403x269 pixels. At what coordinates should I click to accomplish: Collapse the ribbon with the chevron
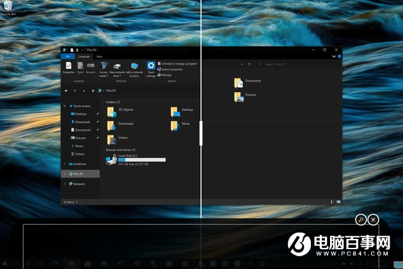[x=334, y=56]
